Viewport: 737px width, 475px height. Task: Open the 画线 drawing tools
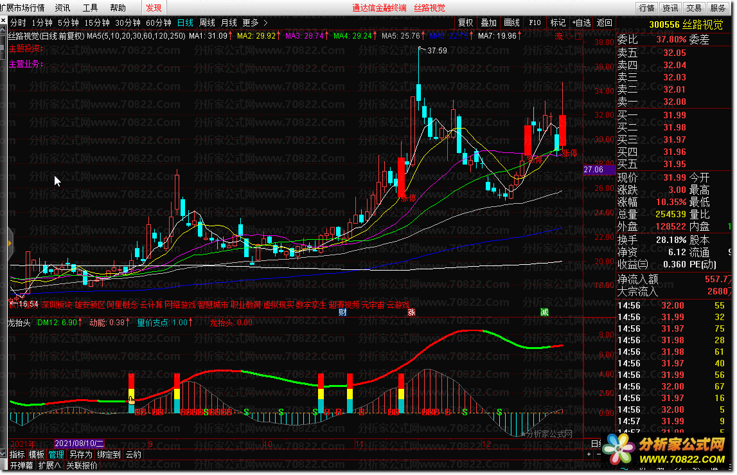pyautogui.click(x=512, y=22)
